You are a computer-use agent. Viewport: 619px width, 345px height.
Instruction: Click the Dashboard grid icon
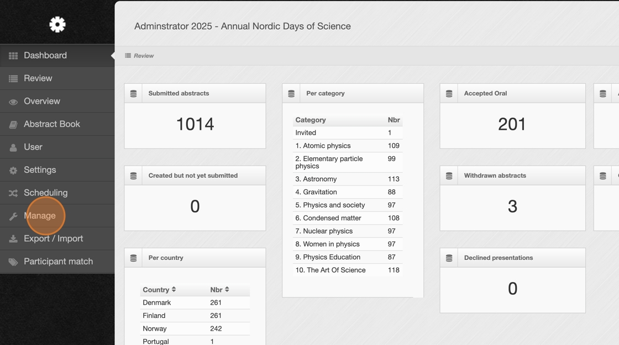click(13, 56)
